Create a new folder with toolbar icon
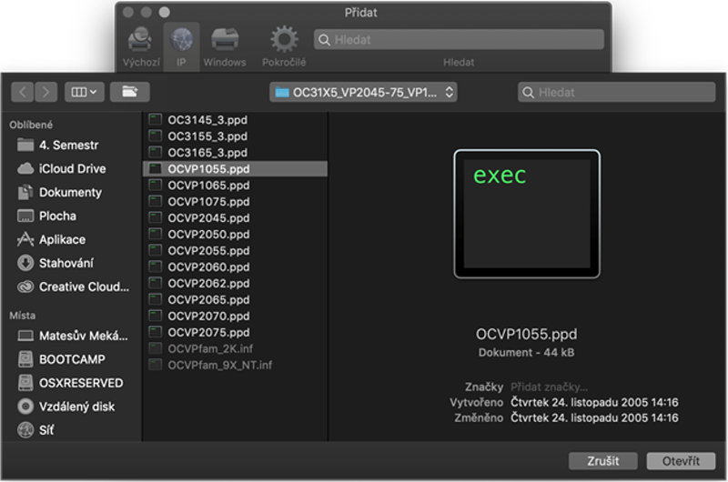728x482 pixels. click(x=130, y=93)
